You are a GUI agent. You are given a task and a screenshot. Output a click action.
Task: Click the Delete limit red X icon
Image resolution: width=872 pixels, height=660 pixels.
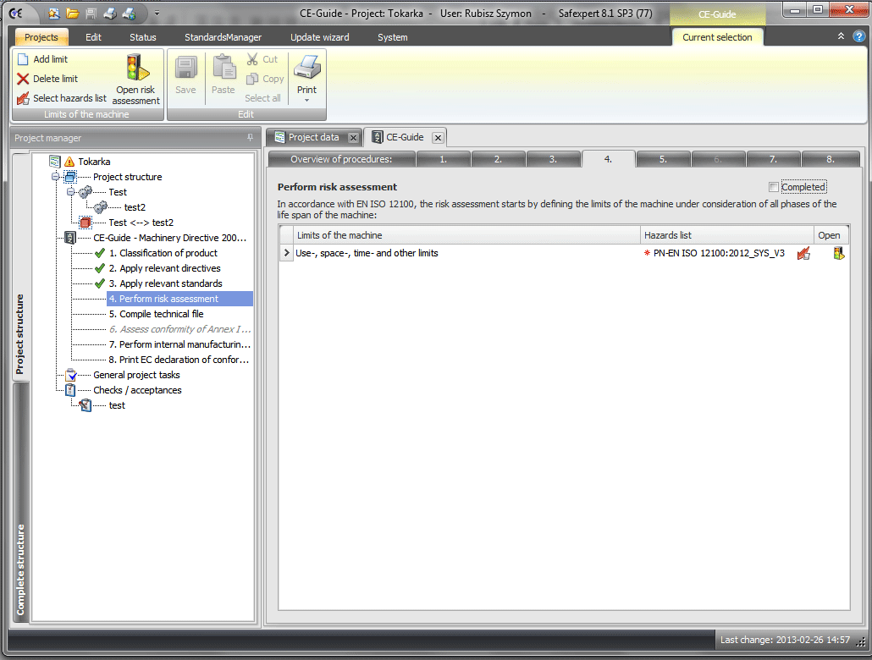tap(23, 79)
